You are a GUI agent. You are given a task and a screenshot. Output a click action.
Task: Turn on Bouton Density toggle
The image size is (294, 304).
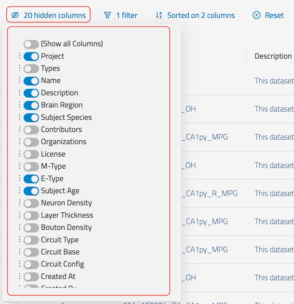tap(31, 228)
